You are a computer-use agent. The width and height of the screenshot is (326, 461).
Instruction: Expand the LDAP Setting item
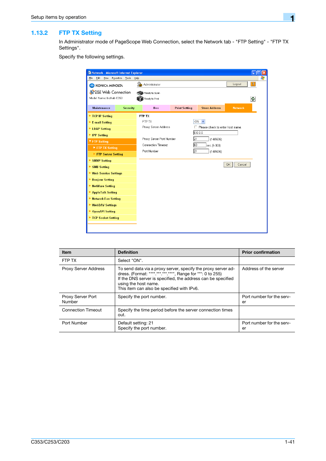coord(112,129)
